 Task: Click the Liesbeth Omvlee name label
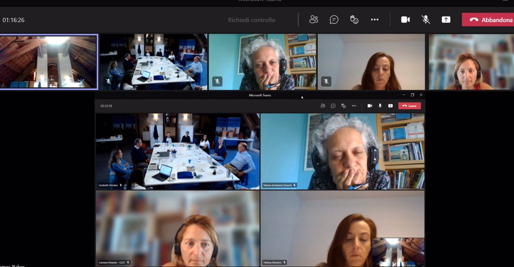[x=108, y=185]
